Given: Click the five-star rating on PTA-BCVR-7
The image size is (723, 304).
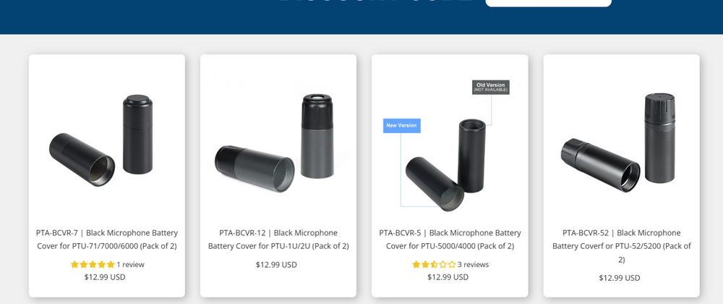Looking at the screenshot, I should point(93,265).
